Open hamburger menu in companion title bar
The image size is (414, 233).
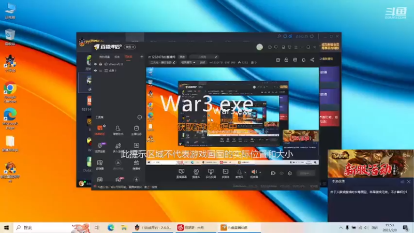click(295, 47)
